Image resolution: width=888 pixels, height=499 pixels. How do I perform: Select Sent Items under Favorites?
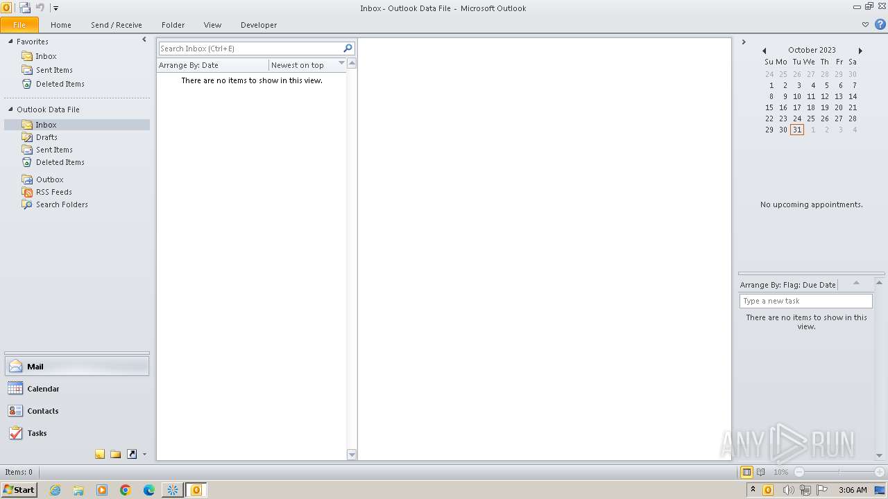54,70
